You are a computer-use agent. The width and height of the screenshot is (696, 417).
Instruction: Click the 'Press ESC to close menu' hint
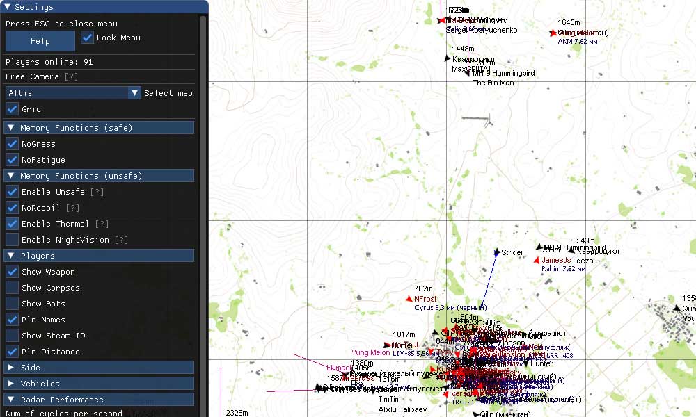tap(61, 24)
